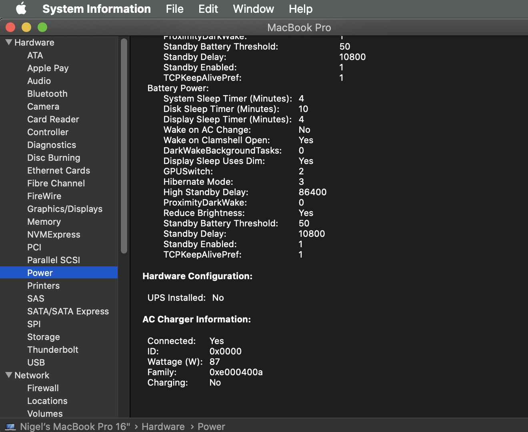
Task: Open the Help menu
Action: point(301,9)
